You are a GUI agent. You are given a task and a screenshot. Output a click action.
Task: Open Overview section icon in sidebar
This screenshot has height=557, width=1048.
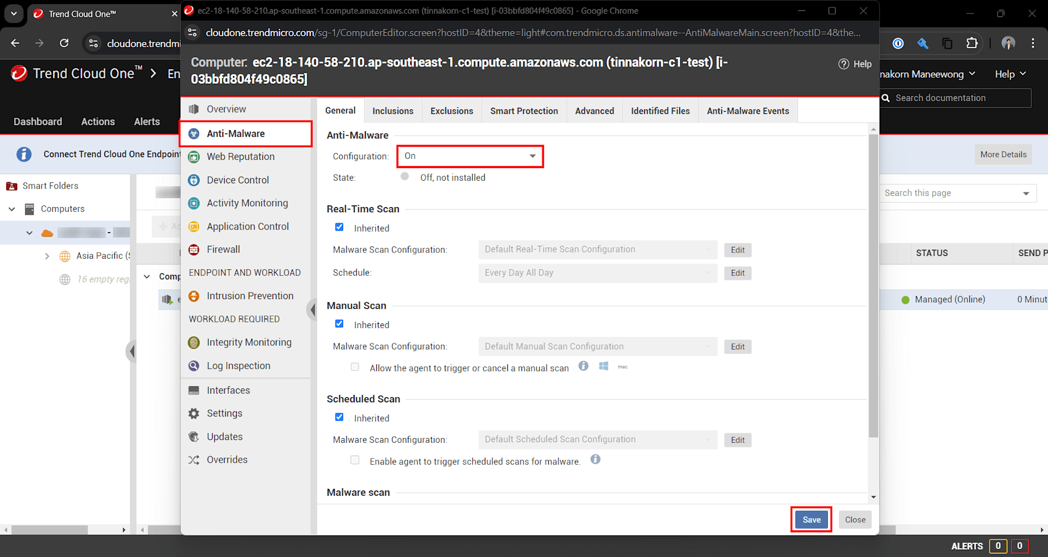[x=194, y=109]
